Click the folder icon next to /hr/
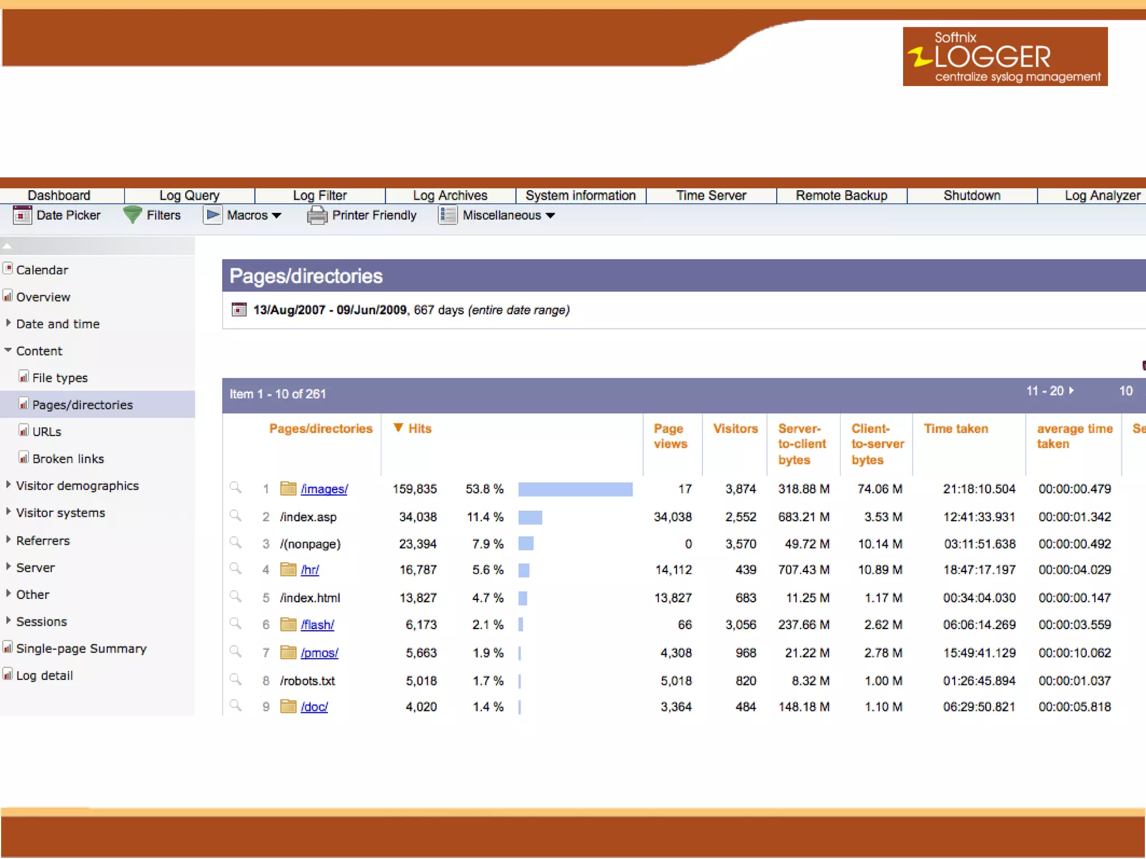Image resolution: width=1146 pixels, height=859 pixels. (x=288, y=570)
